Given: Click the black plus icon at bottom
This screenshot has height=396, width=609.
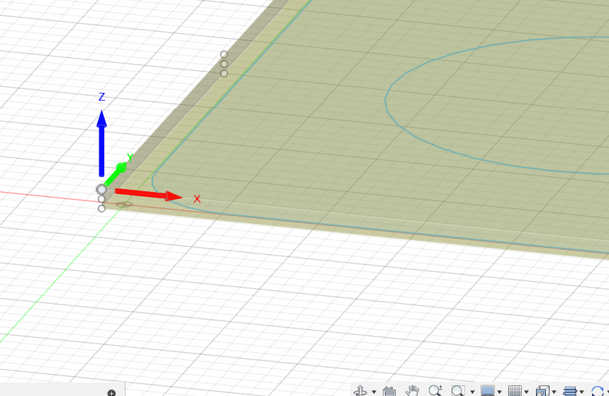Looking at the screenshot, I should pos(111,393).
